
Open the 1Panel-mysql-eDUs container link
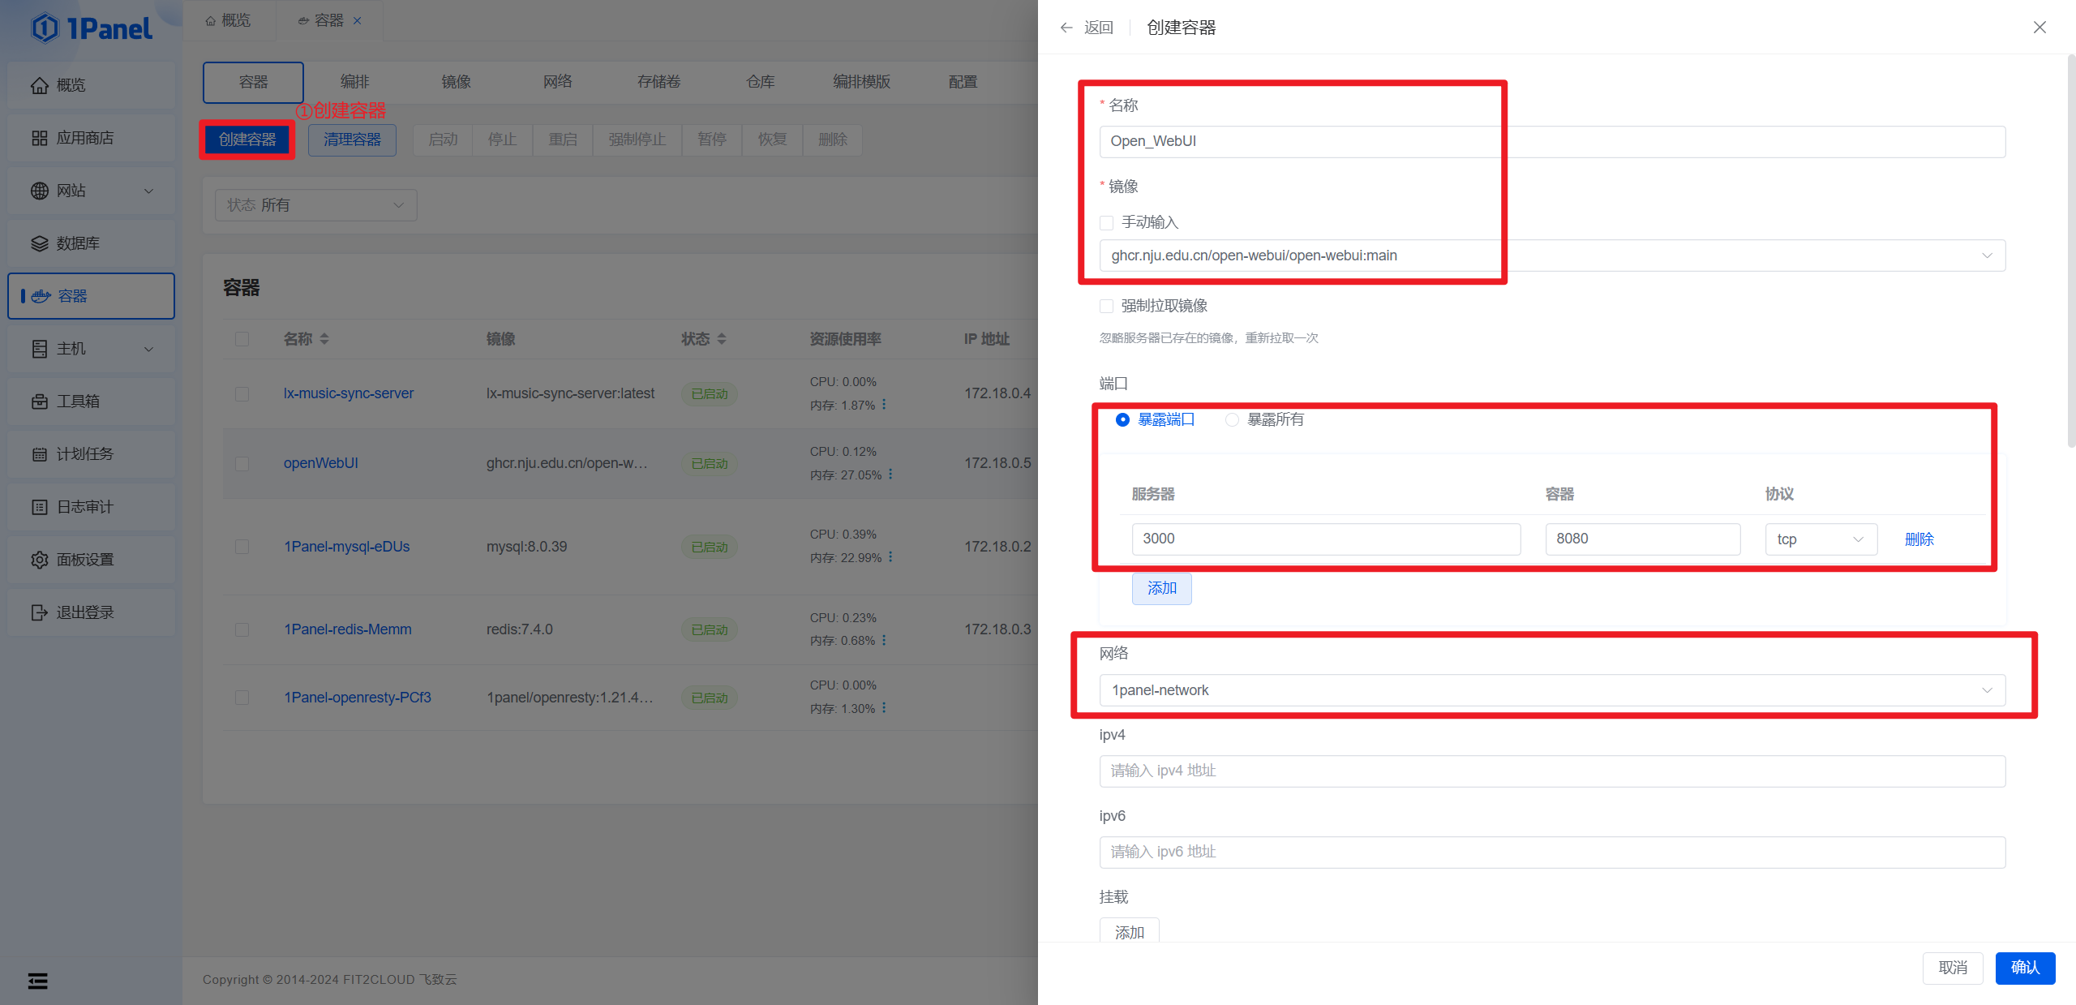(x=346, y=547)
